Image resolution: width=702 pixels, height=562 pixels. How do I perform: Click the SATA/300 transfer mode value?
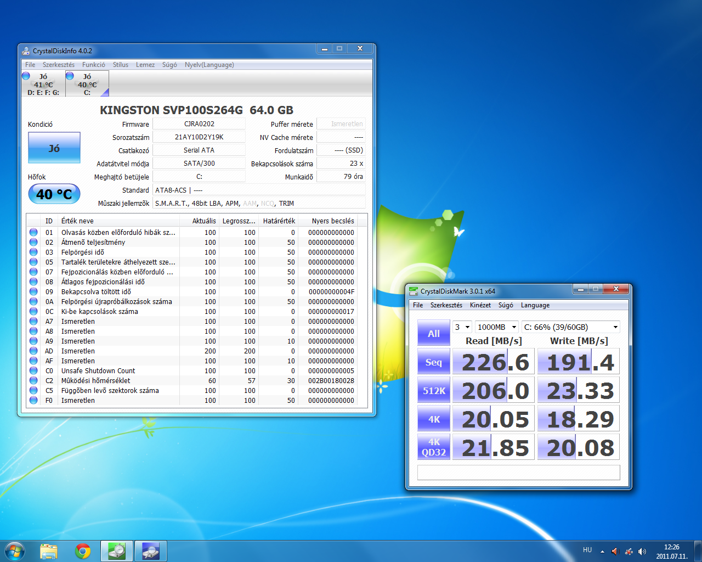pos(199,164)
